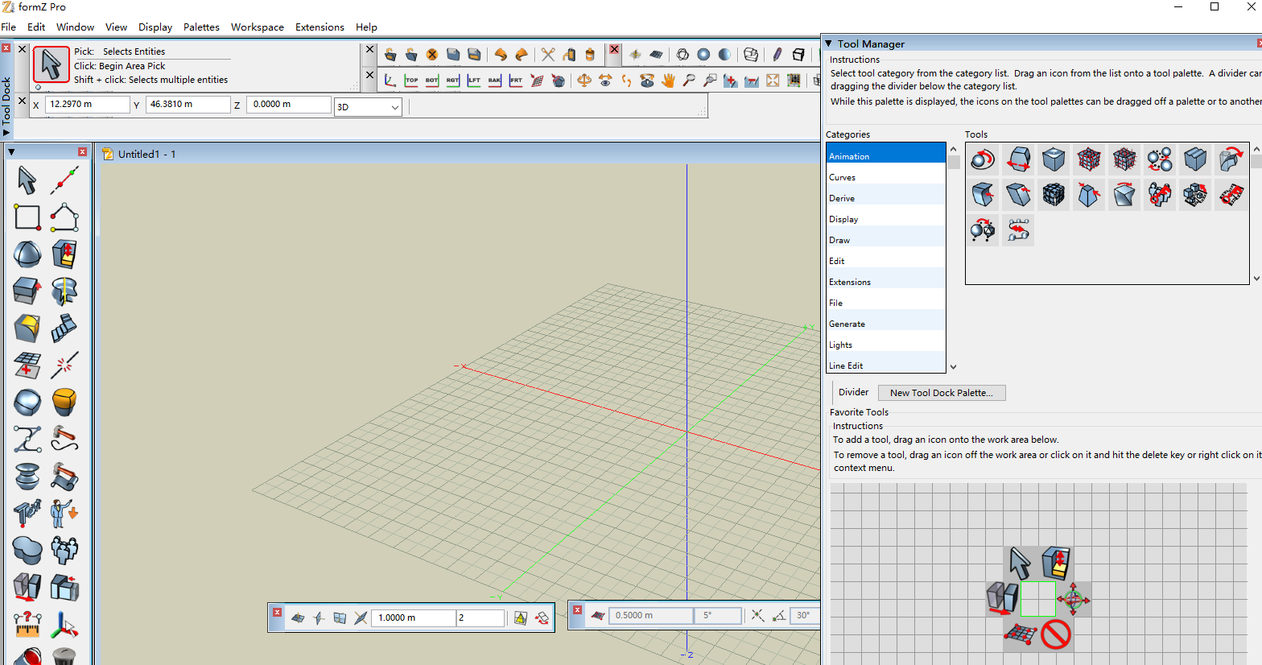Click the 0.5000 m snap distance field
This screenshot has width=1262, height=665.
pyautogui.click(x=650, y=615)
